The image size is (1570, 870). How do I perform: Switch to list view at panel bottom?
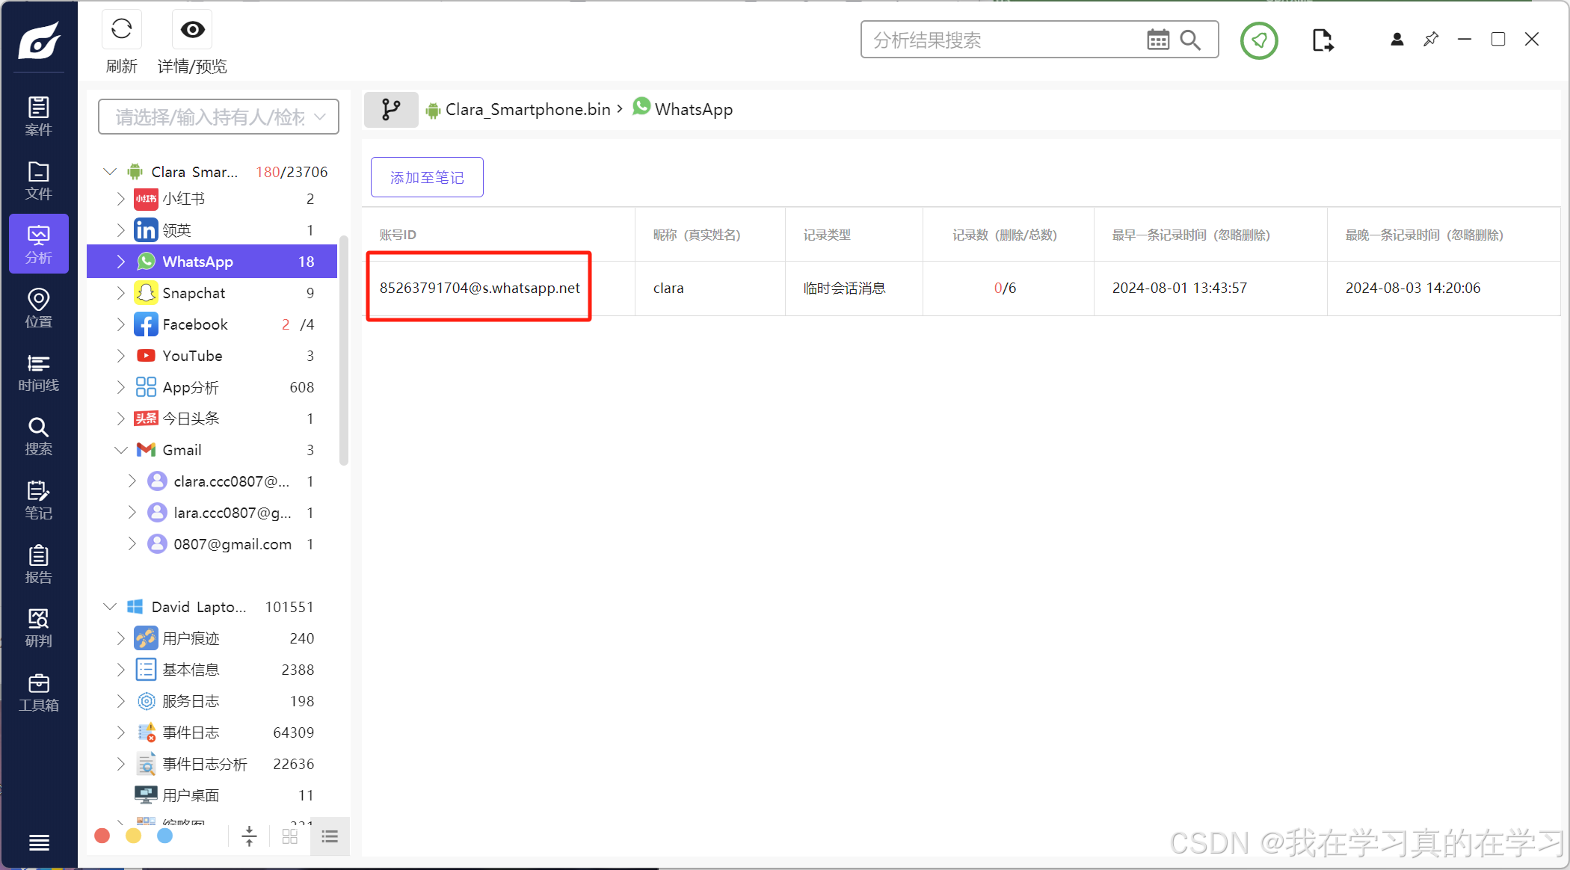coord(330,836)
